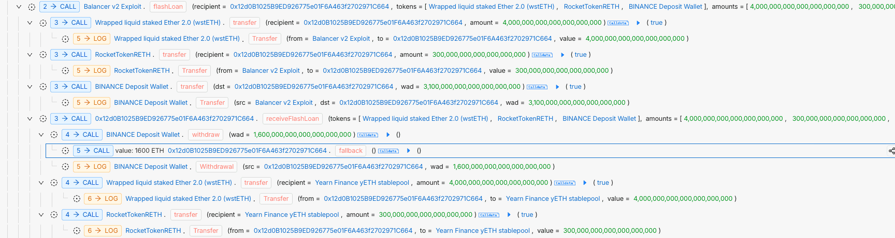Image resolution: width=895 pixels, height=238 pixels.
Task: Click the wad value 1,600,000,000,000,000,000,000 in the withdraw call
Action: (302, 135)
